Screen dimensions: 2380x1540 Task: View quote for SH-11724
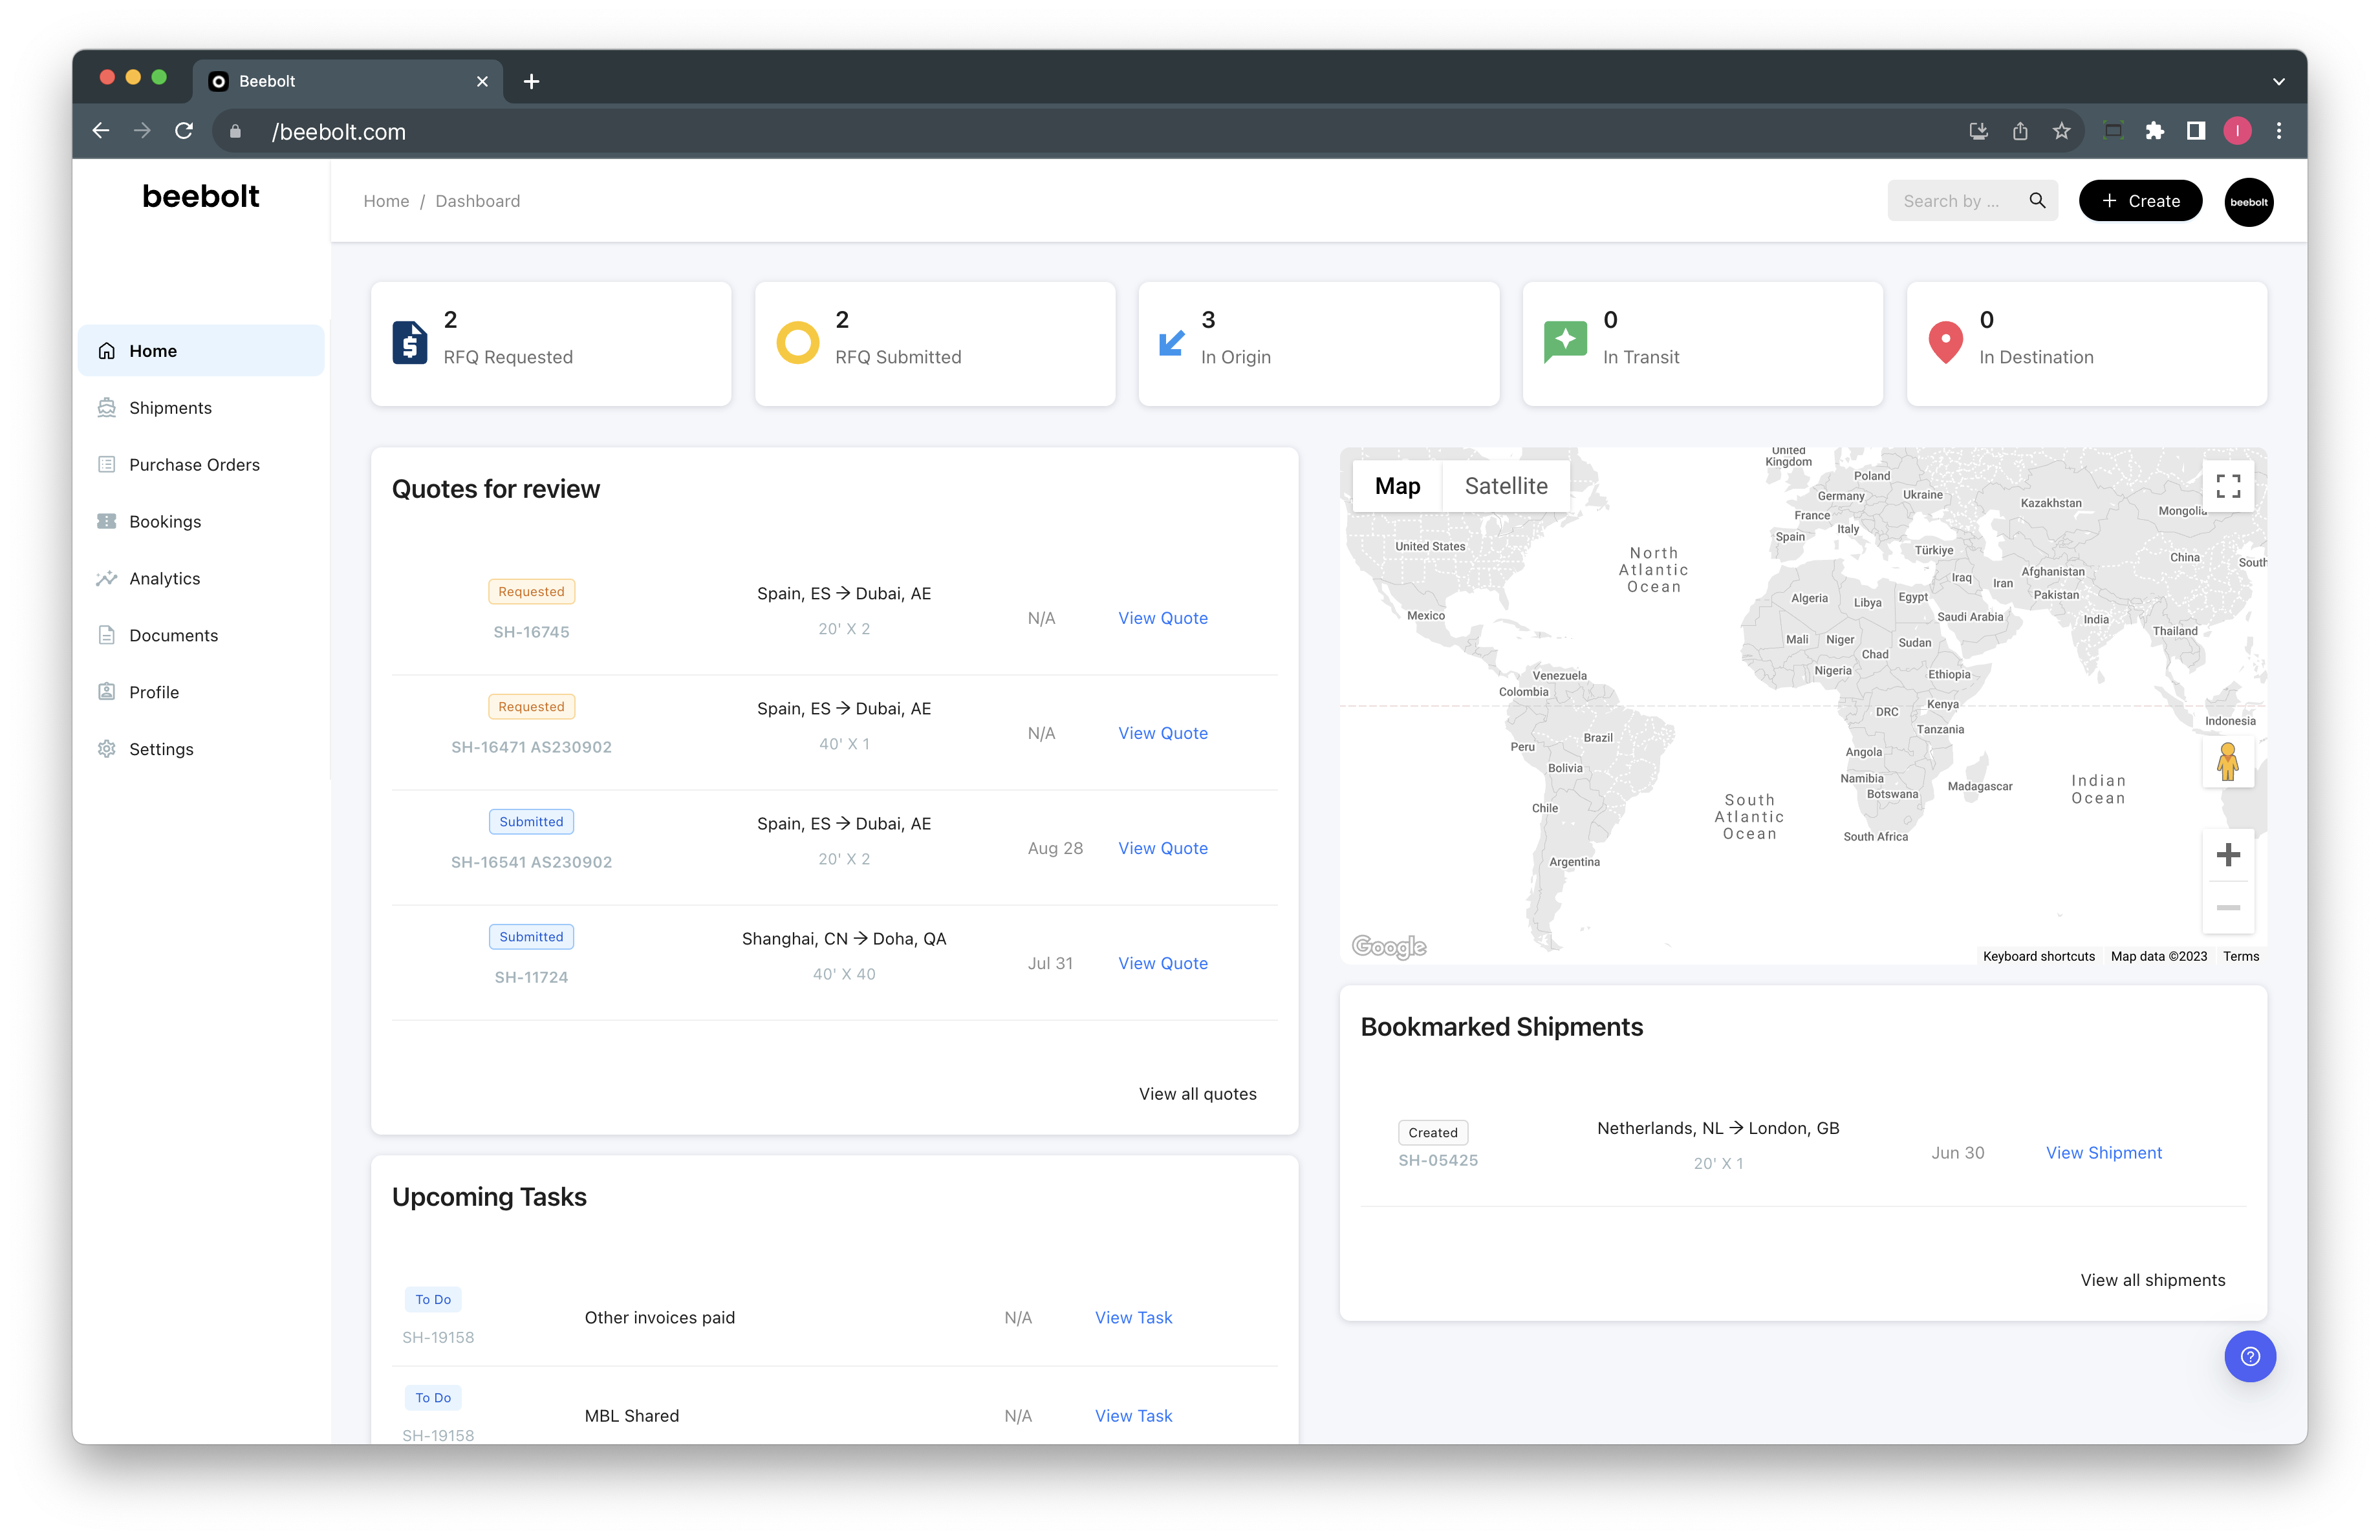click(1162, 963)
